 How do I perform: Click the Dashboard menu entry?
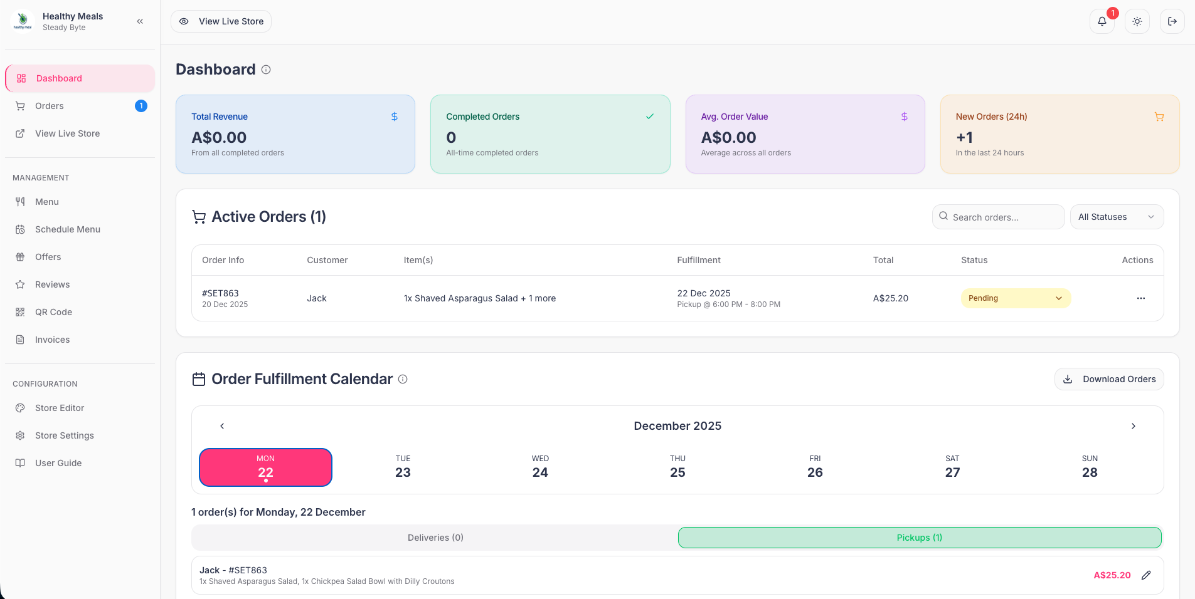pyautogui.click(x=59, y=78)
